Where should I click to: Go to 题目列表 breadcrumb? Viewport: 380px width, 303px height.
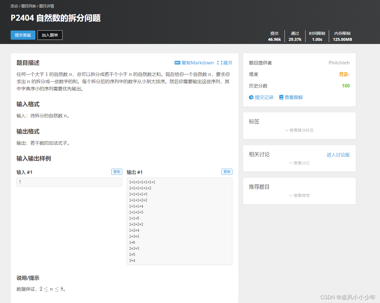click(28, 6)
